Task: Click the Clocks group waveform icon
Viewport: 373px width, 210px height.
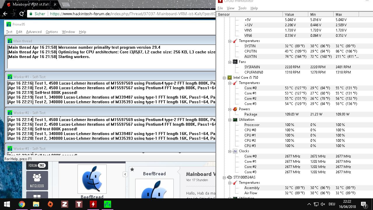Action: click(x=235, y=151)
